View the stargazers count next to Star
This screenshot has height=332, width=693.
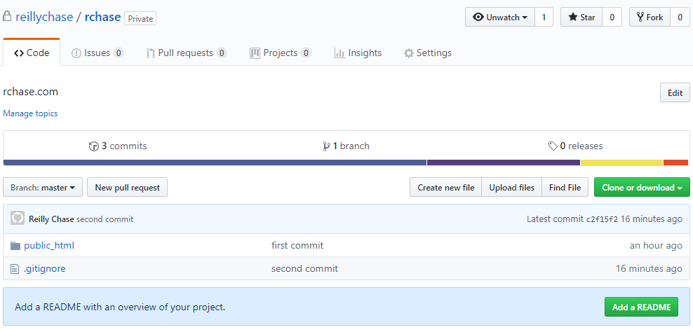[612, 18]
